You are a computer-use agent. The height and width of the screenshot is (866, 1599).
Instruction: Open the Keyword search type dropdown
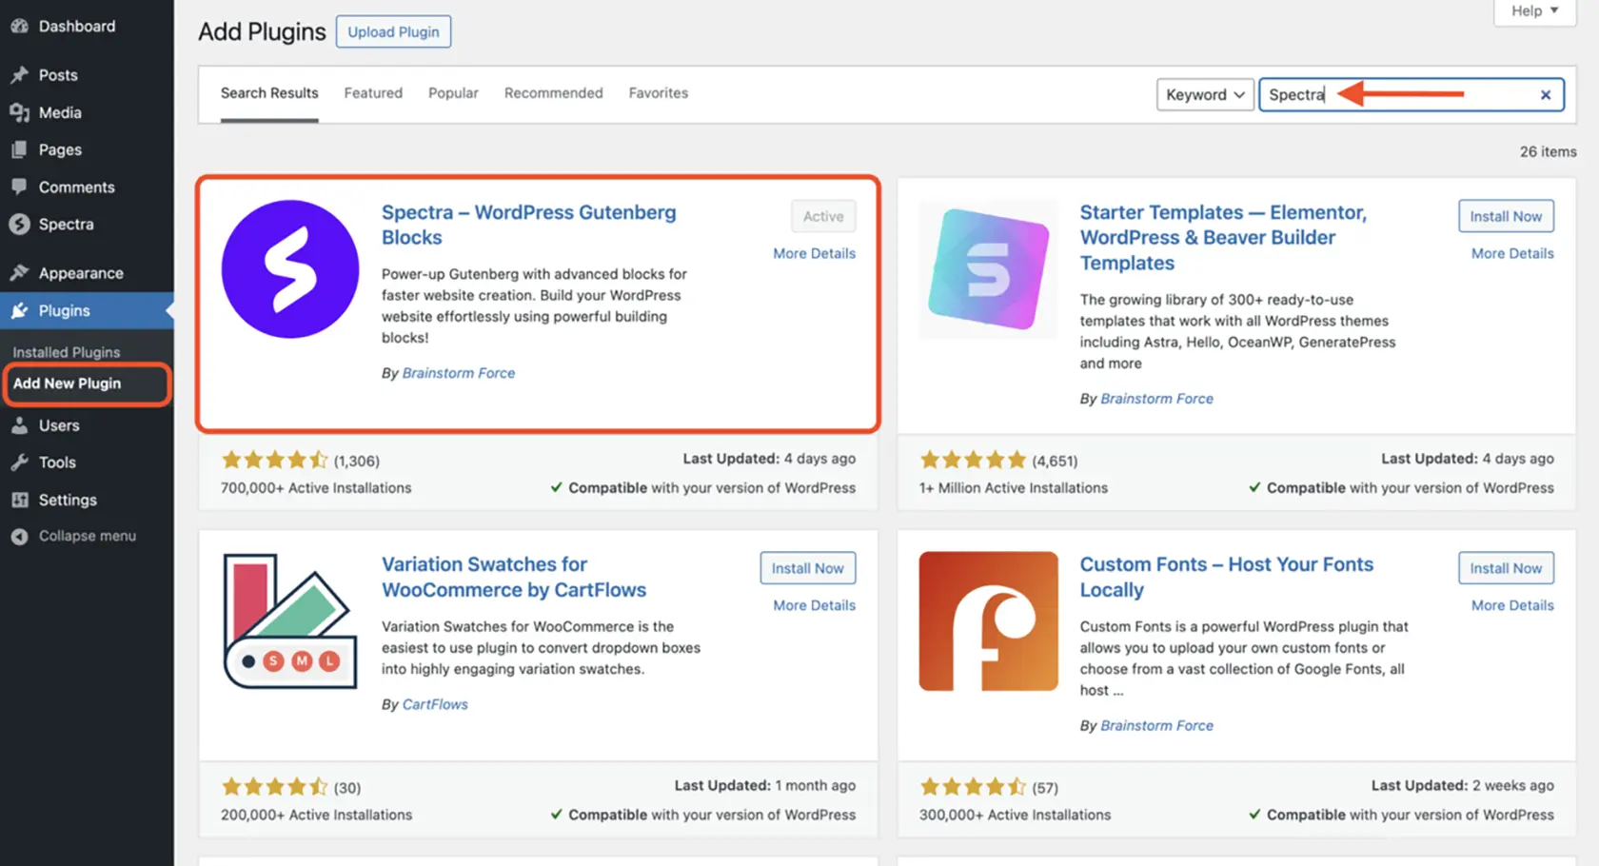[1204, 94]
